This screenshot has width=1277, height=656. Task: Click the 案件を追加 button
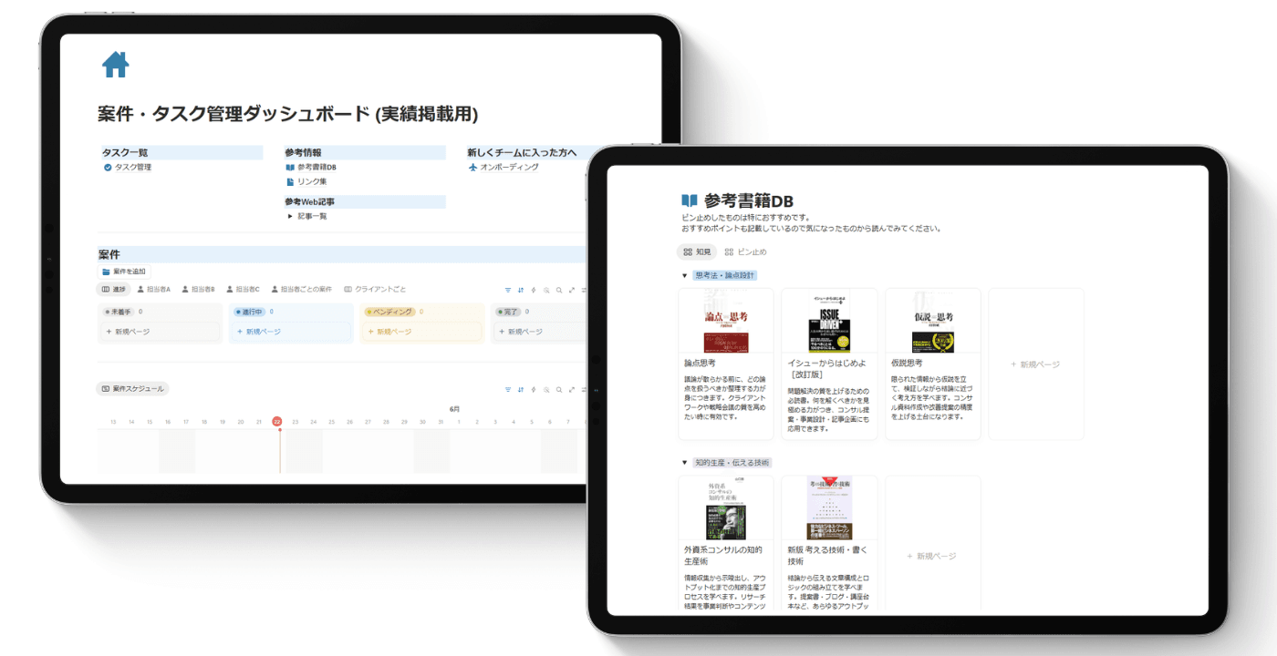123,272
